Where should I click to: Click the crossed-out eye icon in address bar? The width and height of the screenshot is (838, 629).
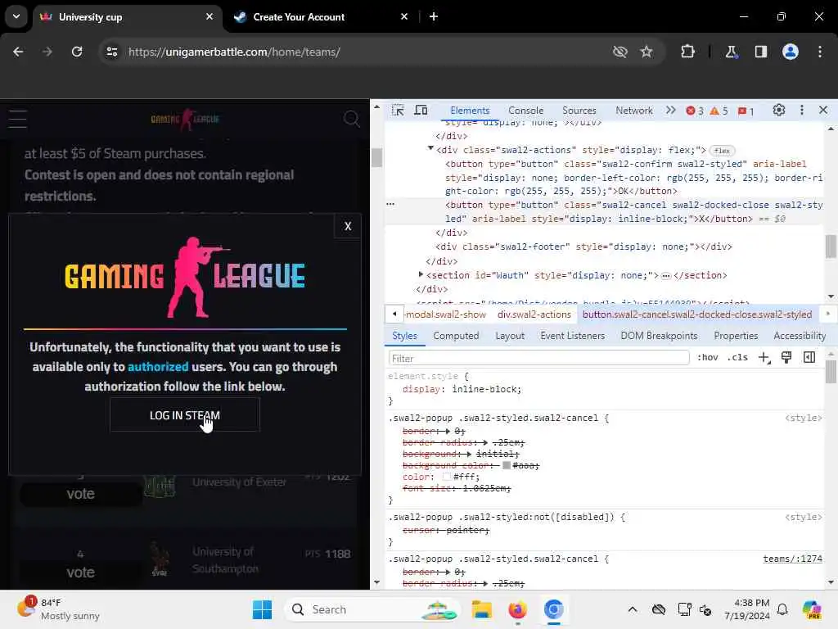tap(620, 52)
